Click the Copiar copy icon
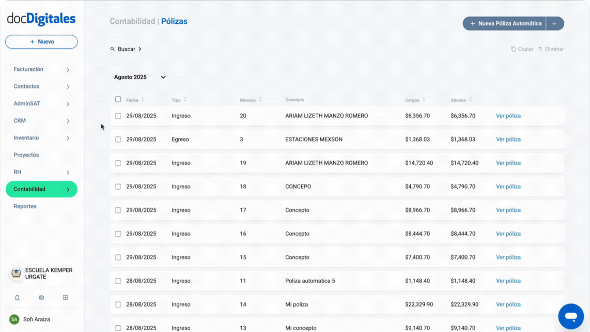 [x=515, y=49]
